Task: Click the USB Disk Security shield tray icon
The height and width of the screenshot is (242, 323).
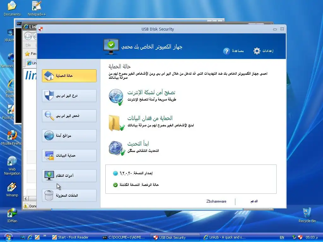Action: click(x=300, y=237)
